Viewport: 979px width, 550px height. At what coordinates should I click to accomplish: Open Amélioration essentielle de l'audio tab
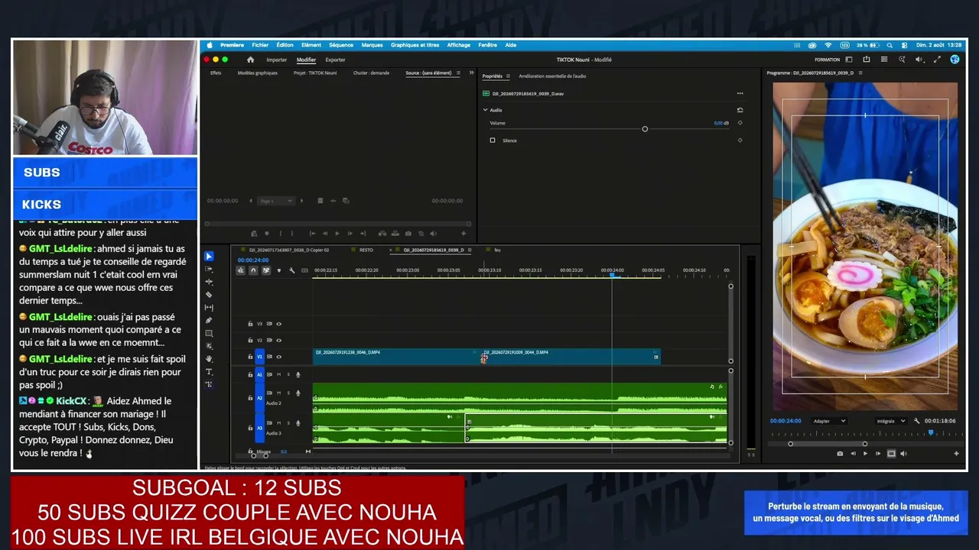point(552,76)
